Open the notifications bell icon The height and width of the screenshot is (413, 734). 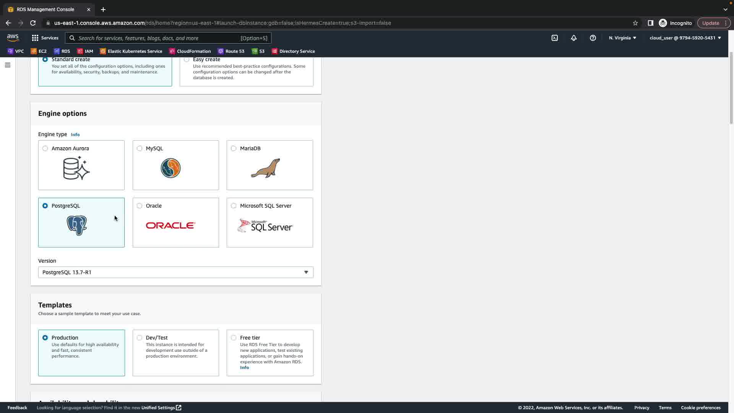point(574,38)
